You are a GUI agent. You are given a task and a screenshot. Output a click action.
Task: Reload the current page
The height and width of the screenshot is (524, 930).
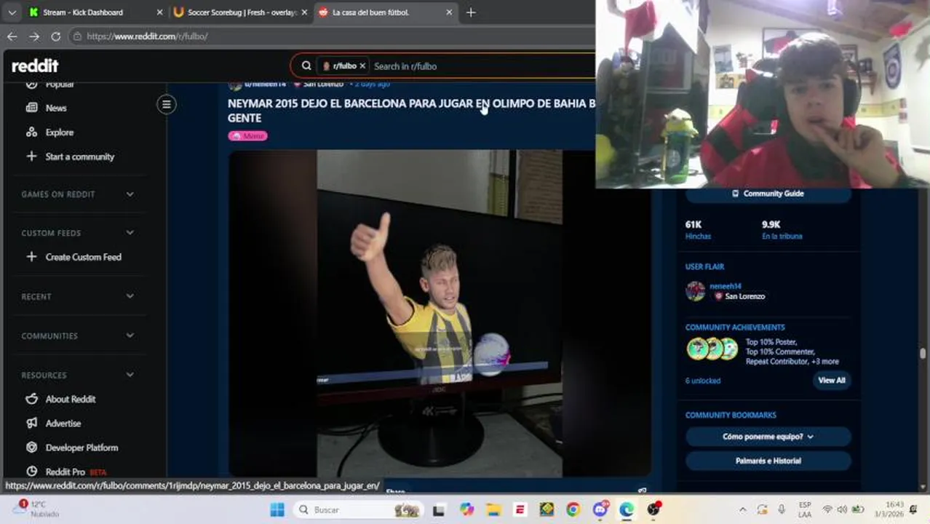(x=56, y=36)
